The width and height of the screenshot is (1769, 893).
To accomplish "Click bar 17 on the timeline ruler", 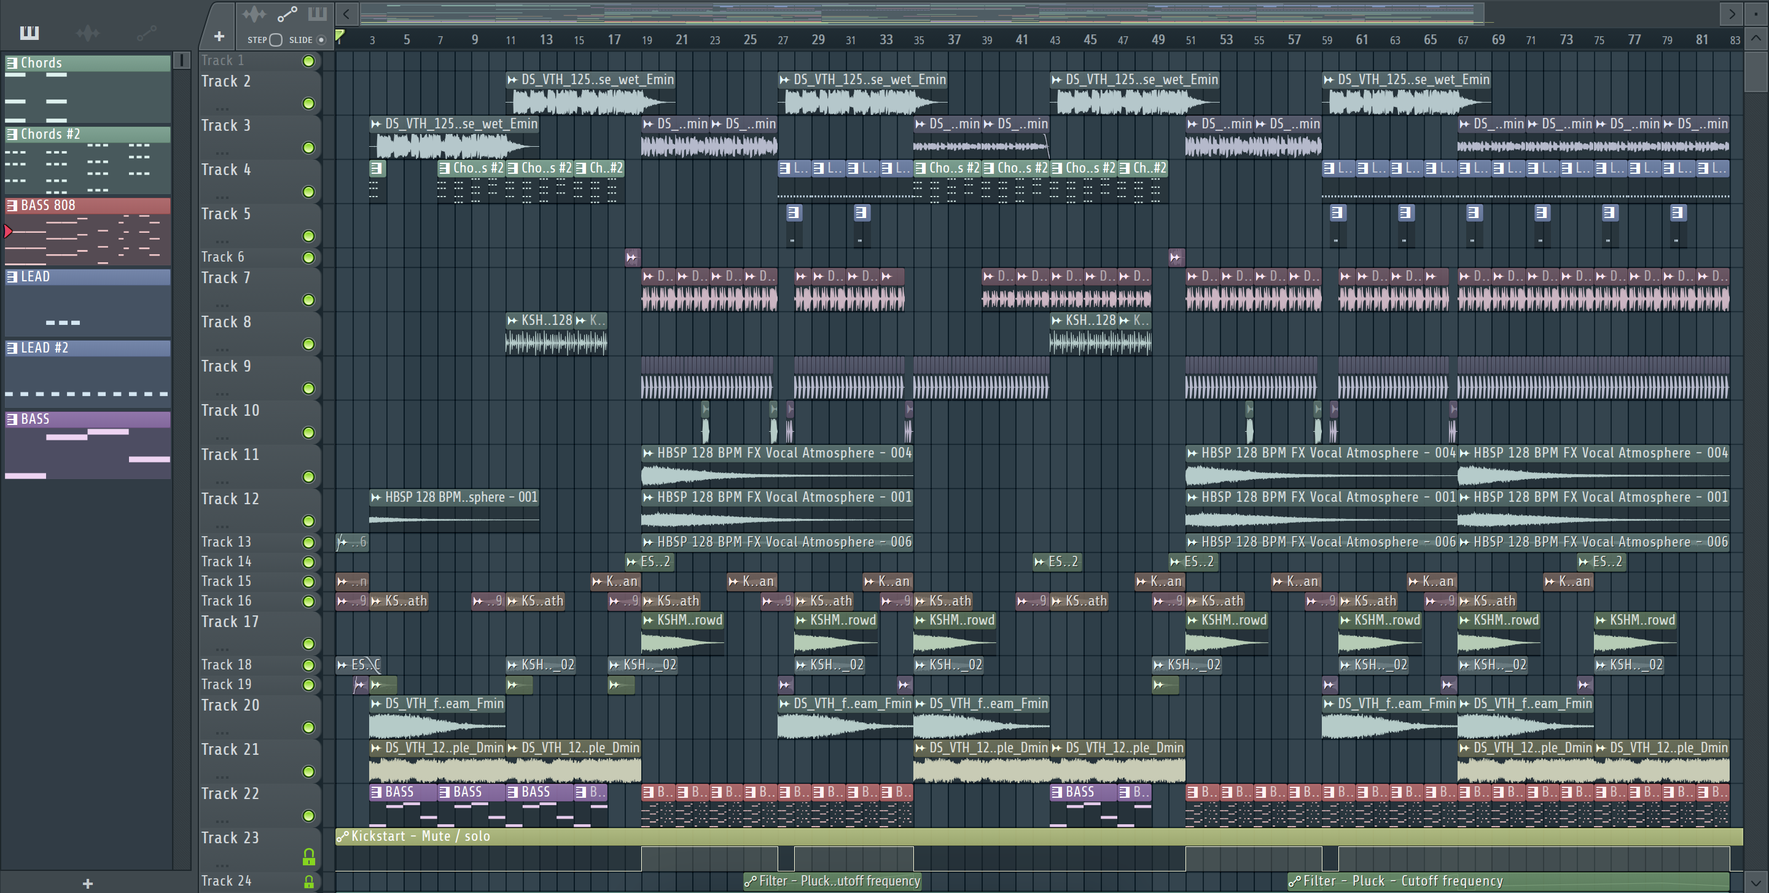I will click(x=614, y=40).
